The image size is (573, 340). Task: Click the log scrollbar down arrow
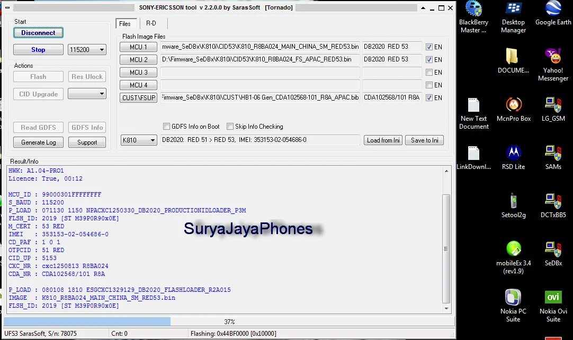[446, 309]
